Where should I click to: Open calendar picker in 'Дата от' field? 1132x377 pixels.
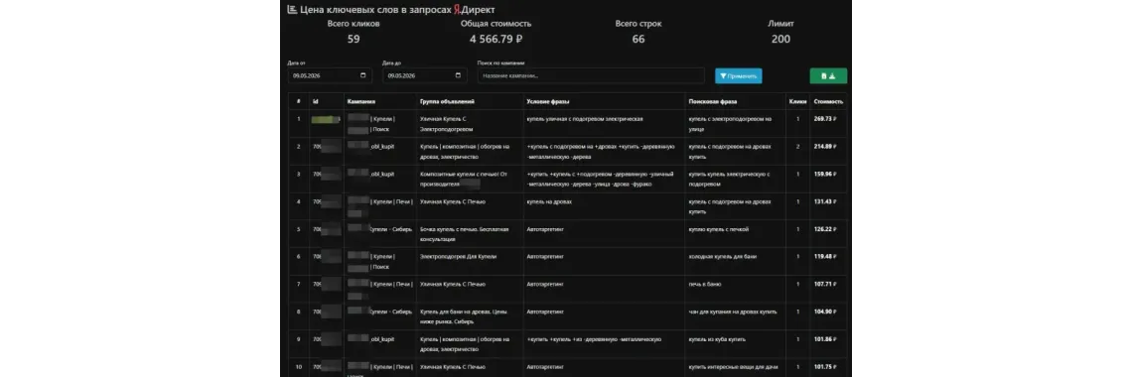pyautogui.click(x=362, y=75)
